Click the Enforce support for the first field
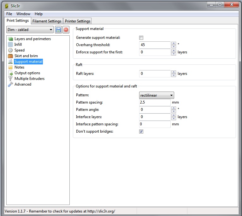The image size is (242, 216). (155, 52)
